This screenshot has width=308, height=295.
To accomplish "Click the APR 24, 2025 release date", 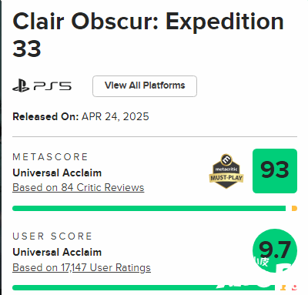I will click(x=115, y=116).
